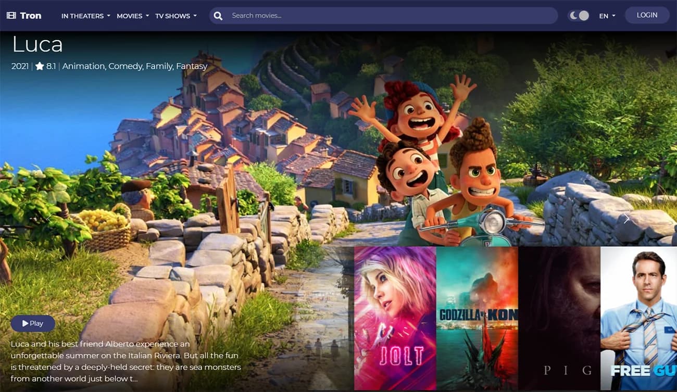Open the Jolt movie poster

pos(395,318)
